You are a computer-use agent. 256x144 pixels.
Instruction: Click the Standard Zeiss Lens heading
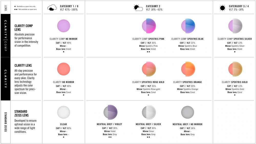click(x=22, y=113)
